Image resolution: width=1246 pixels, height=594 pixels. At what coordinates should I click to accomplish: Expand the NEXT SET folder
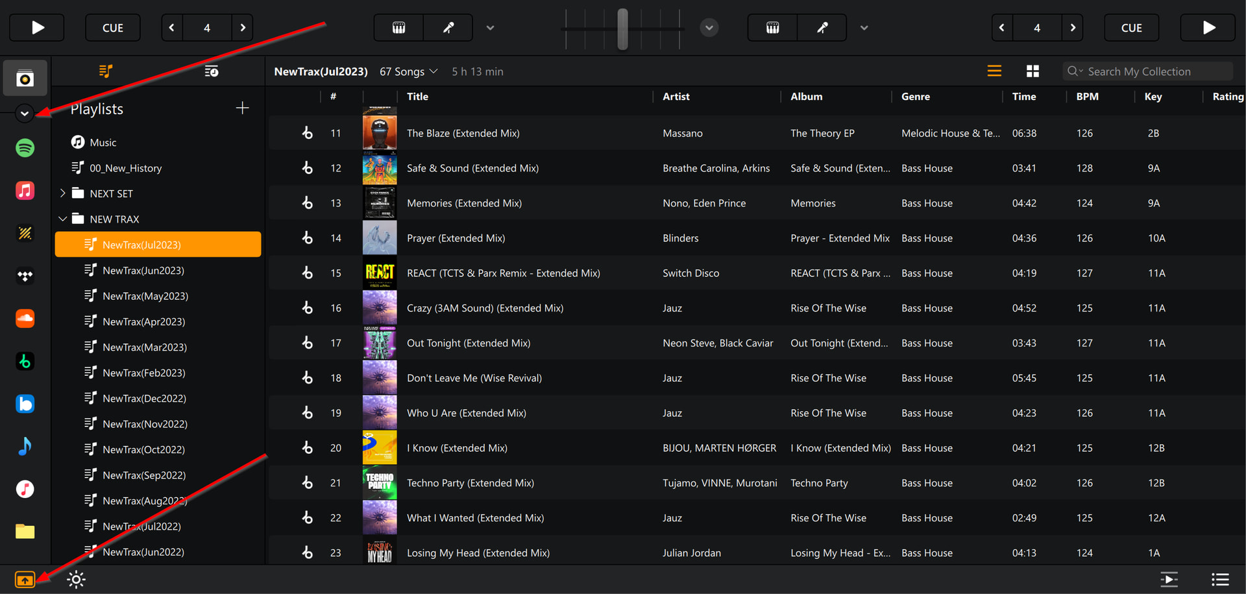pyautogui.click(x=63, y=193)
